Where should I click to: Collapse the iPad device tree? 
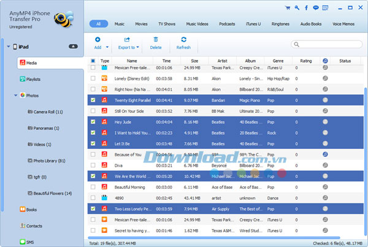(x=9, y=47)
